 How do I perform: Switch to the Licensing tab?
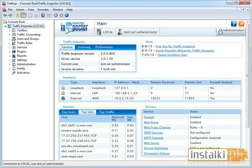84,47
